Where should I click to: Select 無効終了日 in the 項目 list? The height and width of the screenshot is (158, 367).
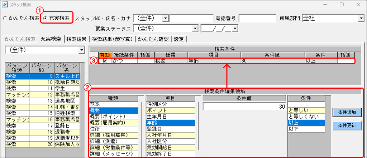171,154
